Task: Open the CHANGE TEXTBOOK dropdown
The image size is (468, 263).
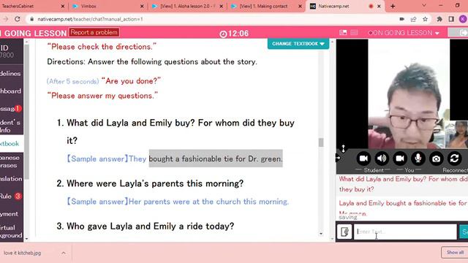Action: click(298, 44)
